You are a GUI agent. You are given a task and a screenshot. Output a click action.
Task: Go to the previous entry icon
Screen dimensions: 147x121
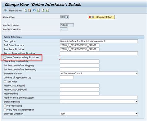[x=38, y=11]
